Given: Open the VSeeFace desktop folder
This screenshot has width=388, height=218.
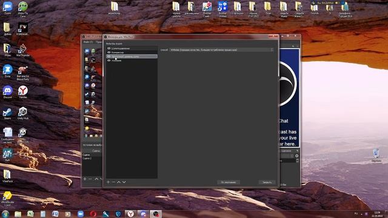Looking at the screenshot, I should click(7, 176).
